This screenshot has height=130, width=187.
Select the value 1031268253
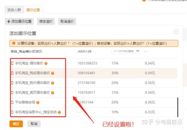[x=87, y=63]
